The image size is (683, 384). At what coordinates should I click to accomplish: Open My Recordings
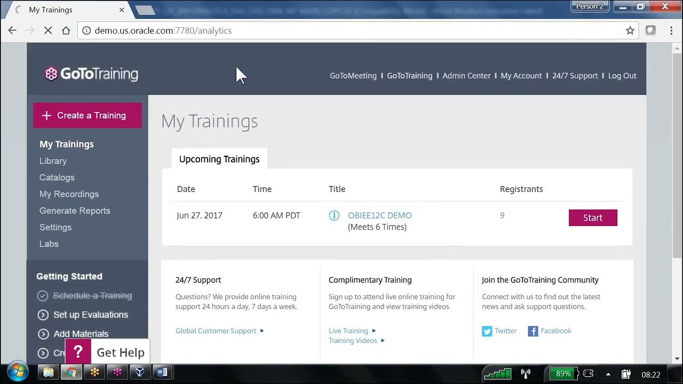[69, 194]
